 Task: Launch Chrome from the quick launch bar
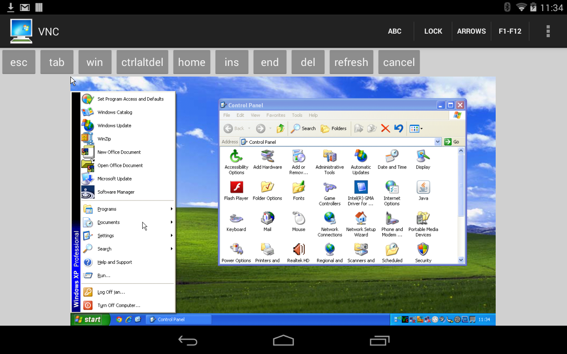(x=119, y=319)
